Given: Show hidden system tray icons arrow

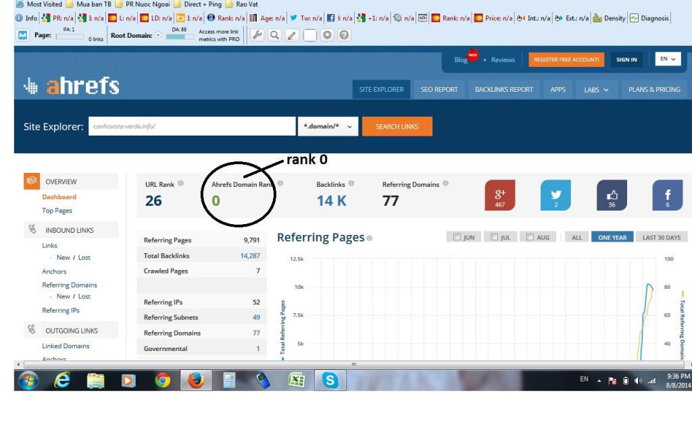Looking at the screenshot, I should coord(599,381).
